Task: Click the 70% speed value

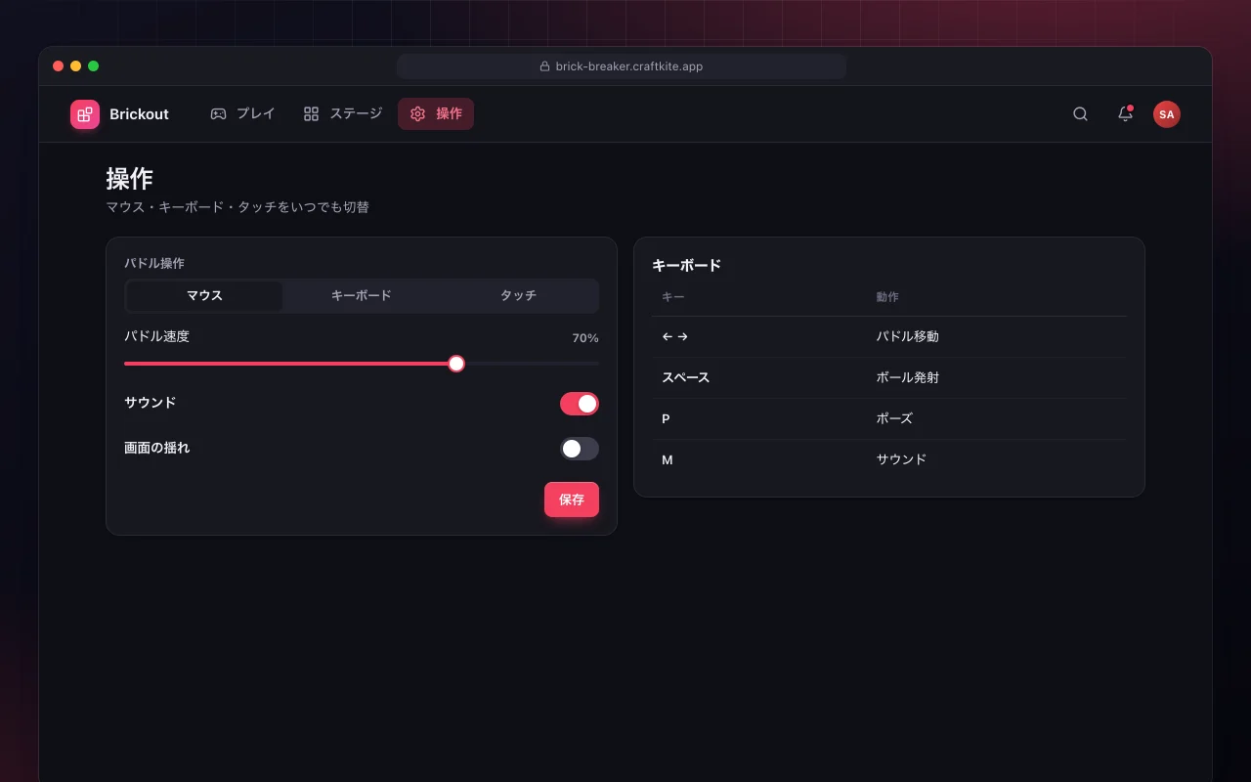Action: (585, 338)
